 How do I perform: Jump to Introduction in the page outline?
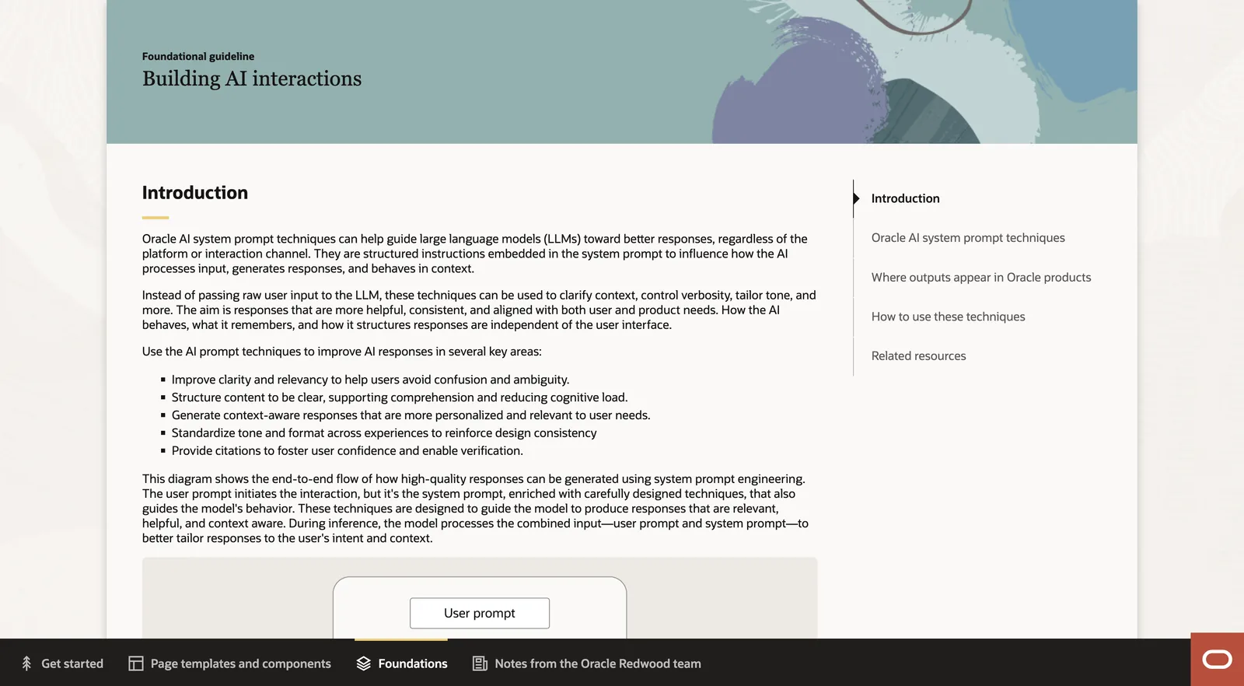(905, 198)
